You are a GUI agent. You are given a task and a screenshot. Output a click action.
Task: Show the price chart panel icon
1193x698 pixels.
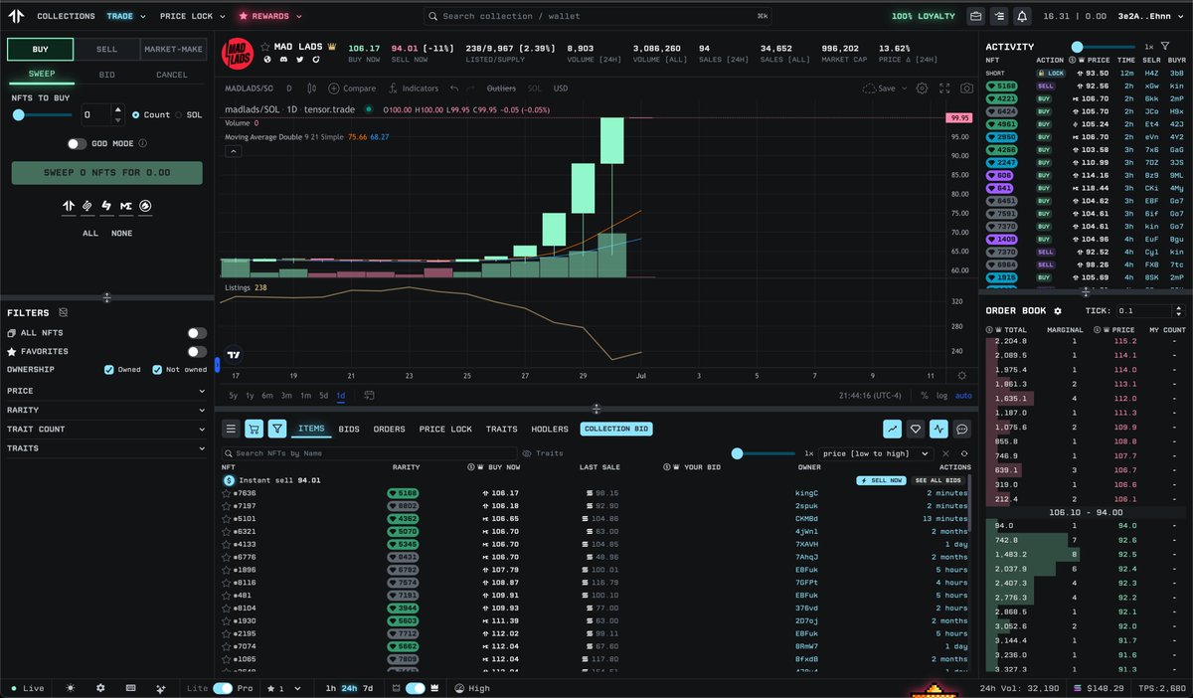click(893, 429)
